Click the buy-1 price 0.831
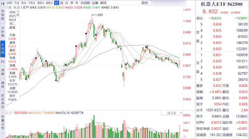This screenshot has height=139, width=249. tap(217, 55)
